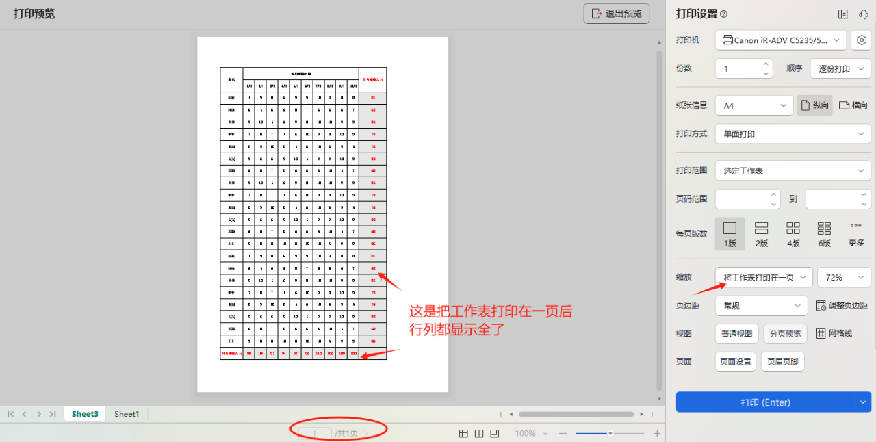Screen dimensions: 876x442
Task: Click the ending page range field
Action: point(832,199)
